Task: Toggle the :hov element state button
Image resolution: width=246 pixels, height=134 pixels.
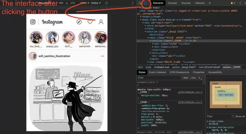Action: (186, 78)
